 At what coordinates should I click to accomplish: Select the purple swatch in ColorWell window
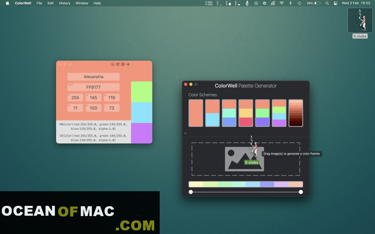pos(142,133)
